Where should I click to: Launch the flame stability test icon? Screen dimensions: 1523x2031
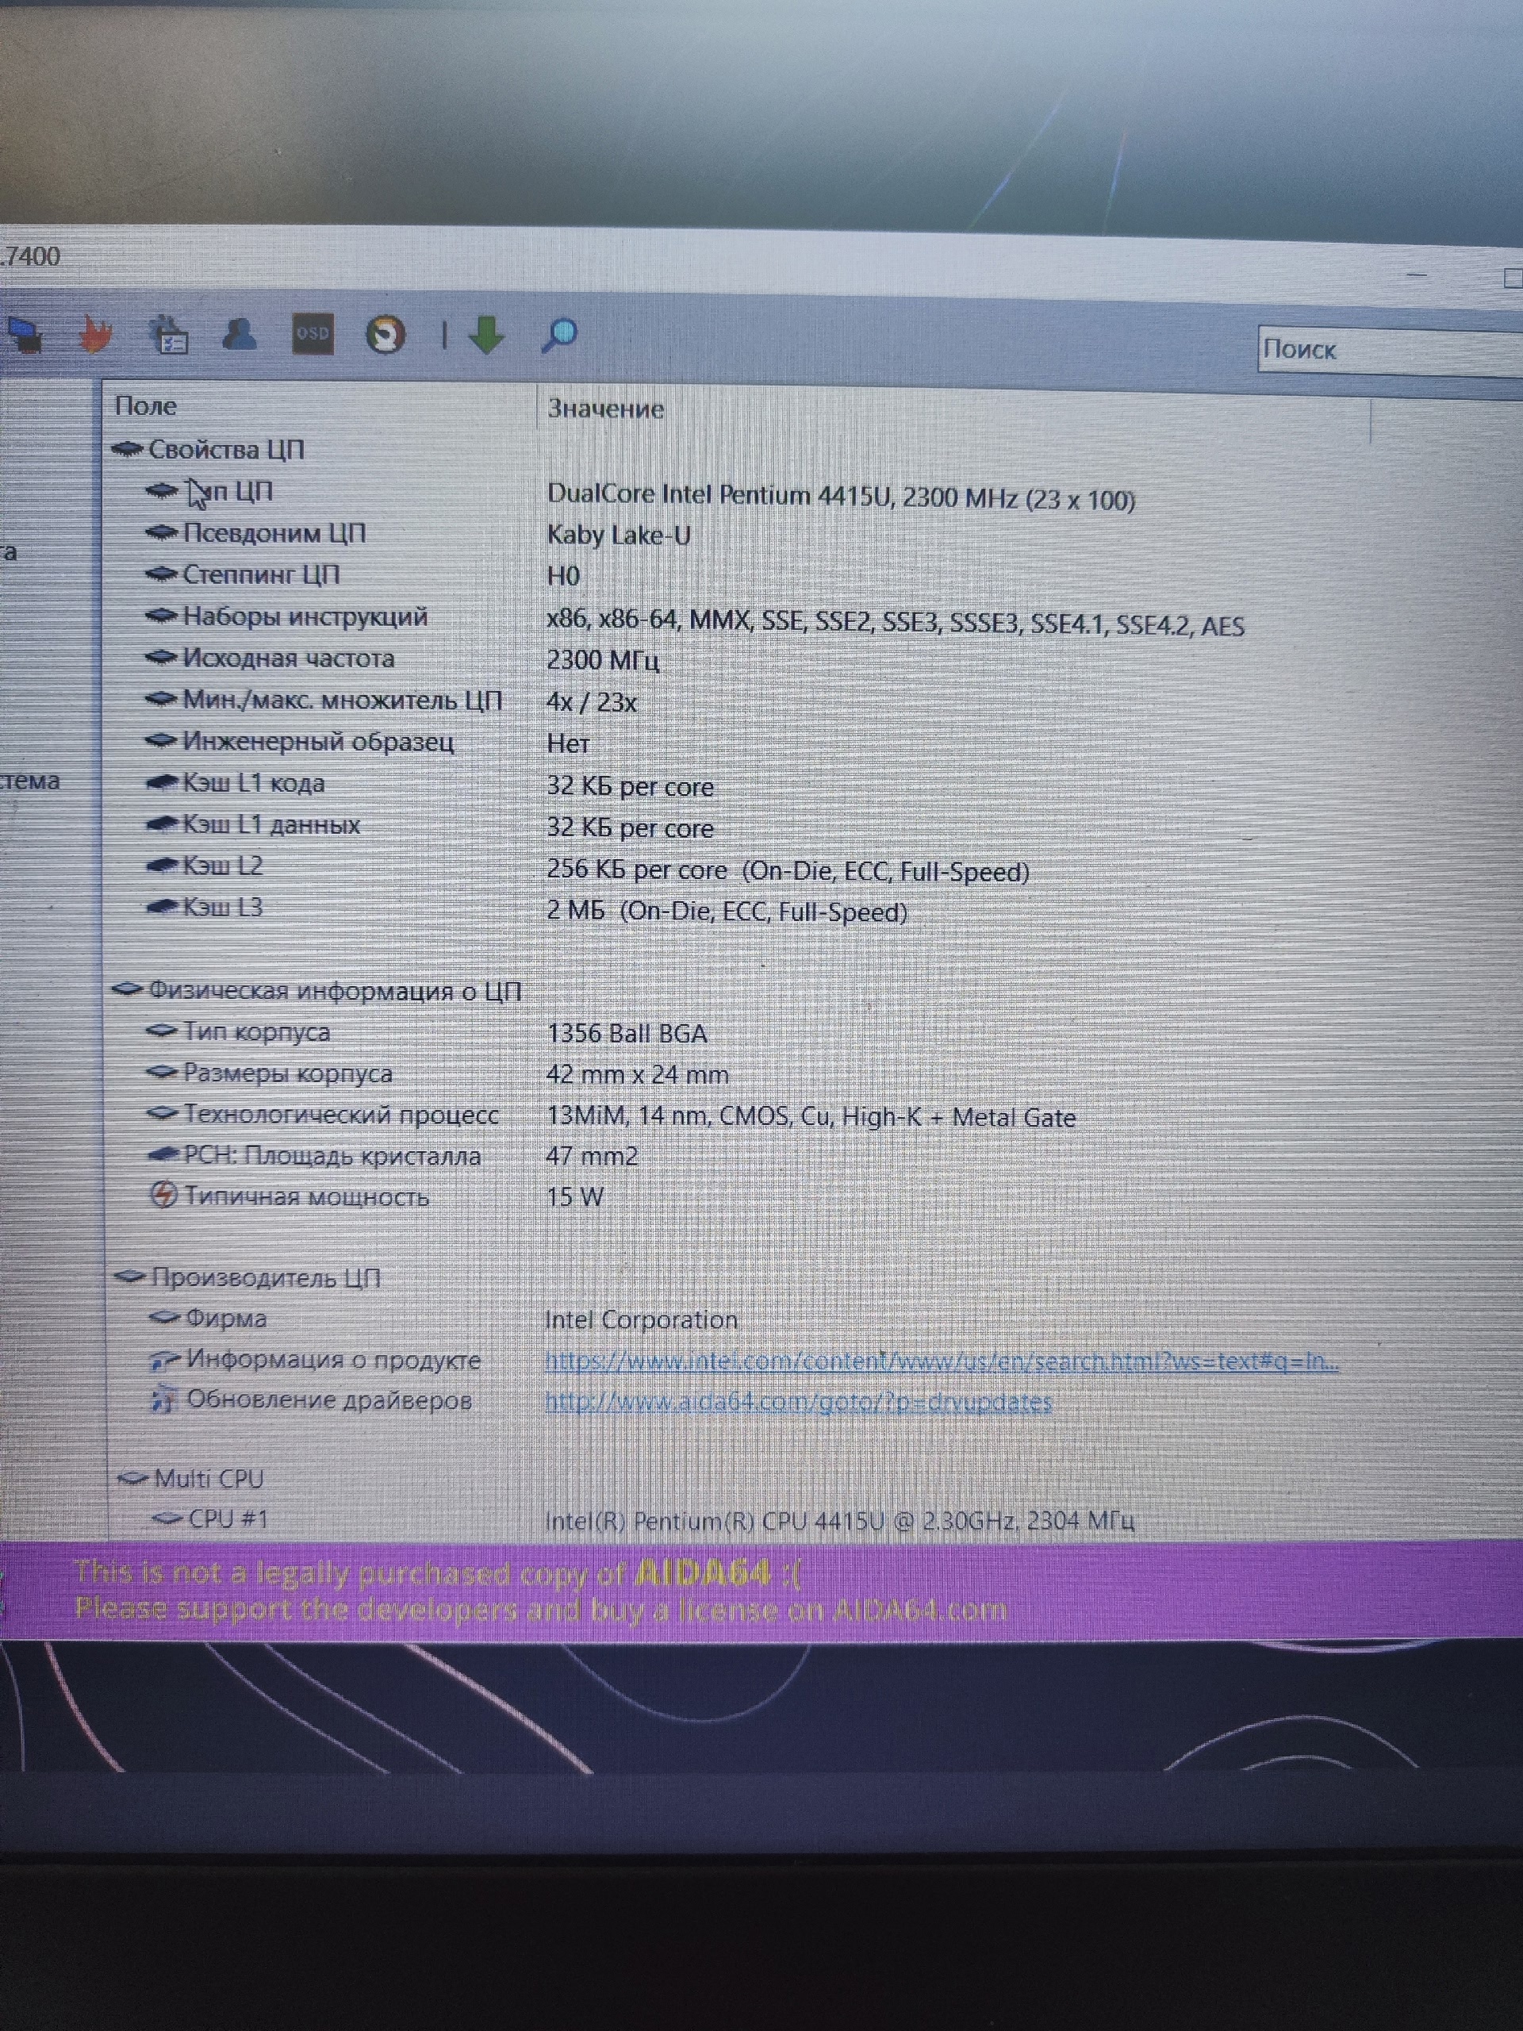(x=95, y=333)
